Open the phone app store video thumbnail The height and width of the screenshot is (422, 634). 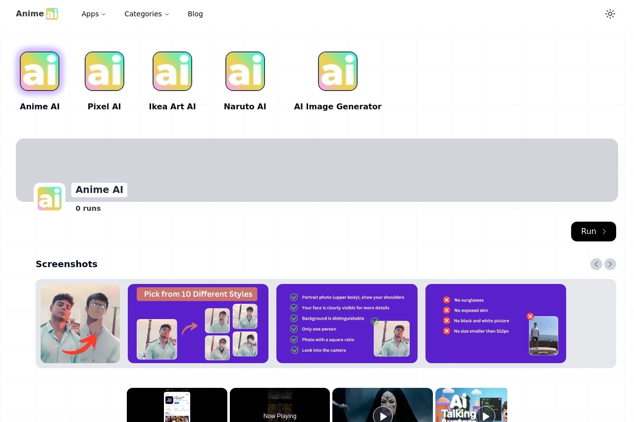[x=177, y=405]
